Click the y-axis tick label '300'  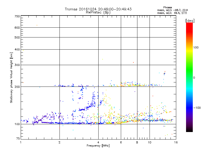pyautogui.click(x=17, y=65)
